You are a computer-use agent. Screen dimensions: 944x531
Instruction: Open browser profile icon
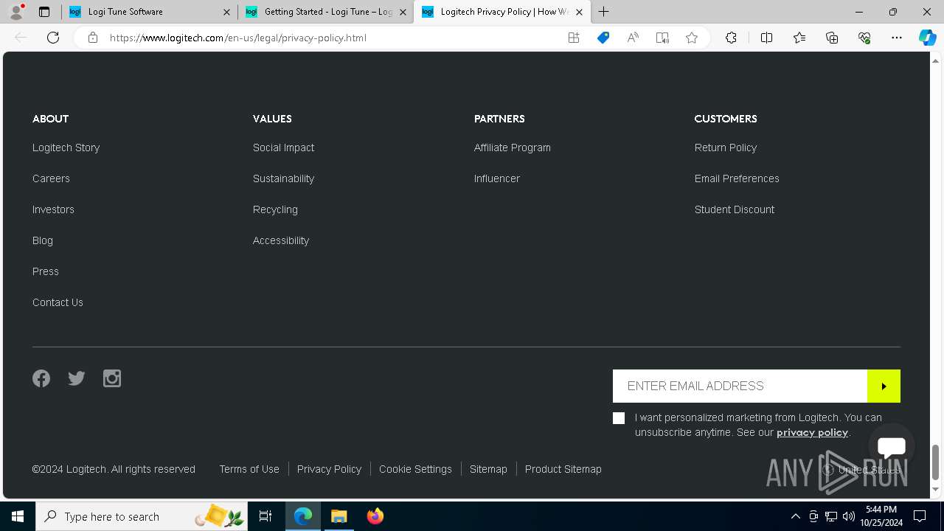click(x=16, y=12)
